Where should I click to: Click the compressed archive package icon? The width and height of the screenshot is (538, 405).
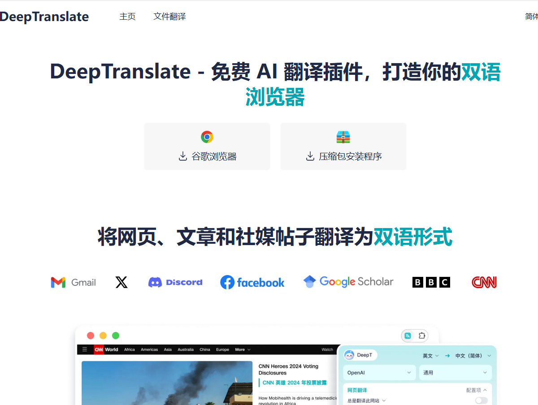click(x=343, y=137)
